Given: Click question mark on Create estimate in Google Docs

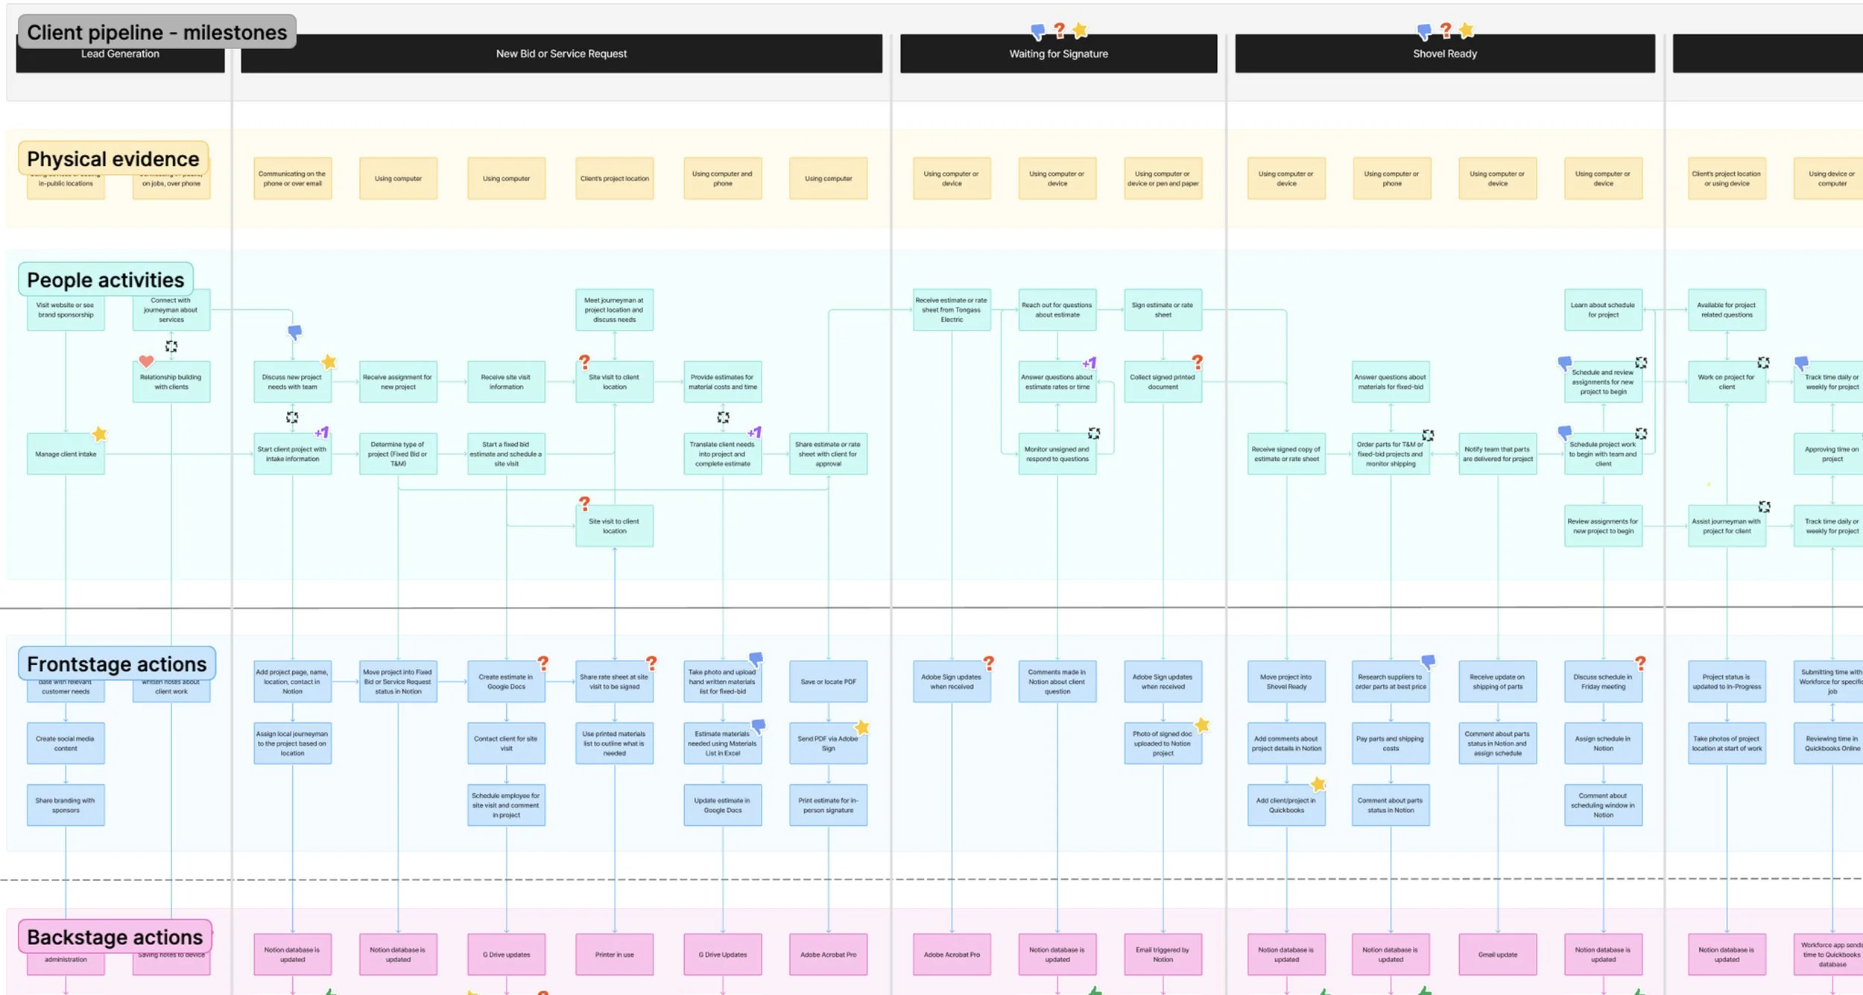Looking at the screenshot, I should click(543, 662).
